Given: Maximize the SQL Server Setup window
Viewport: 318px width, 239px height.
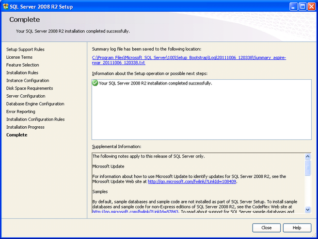Looking at the screenshot, I should tap(303, 6).
